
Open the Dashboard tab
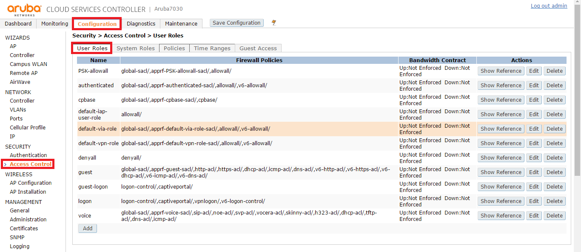[x=18, y=23]
